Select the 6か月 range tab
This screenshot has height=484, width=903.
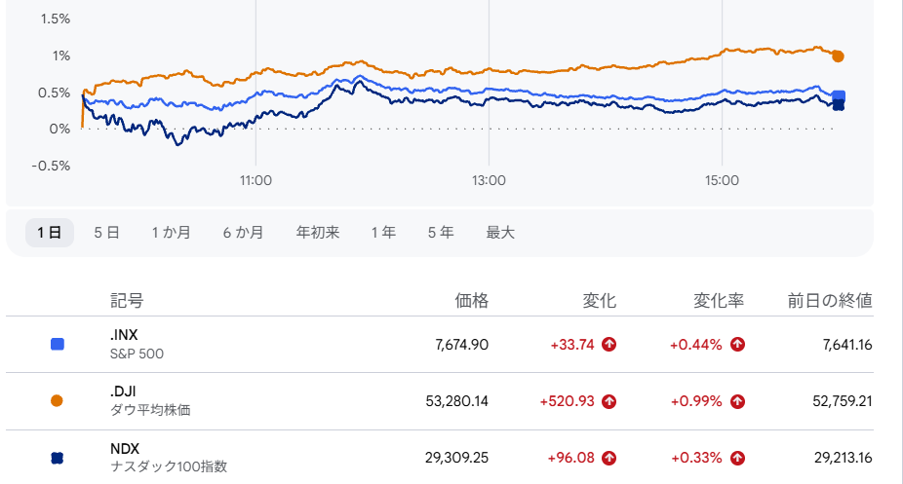point(243,233)
